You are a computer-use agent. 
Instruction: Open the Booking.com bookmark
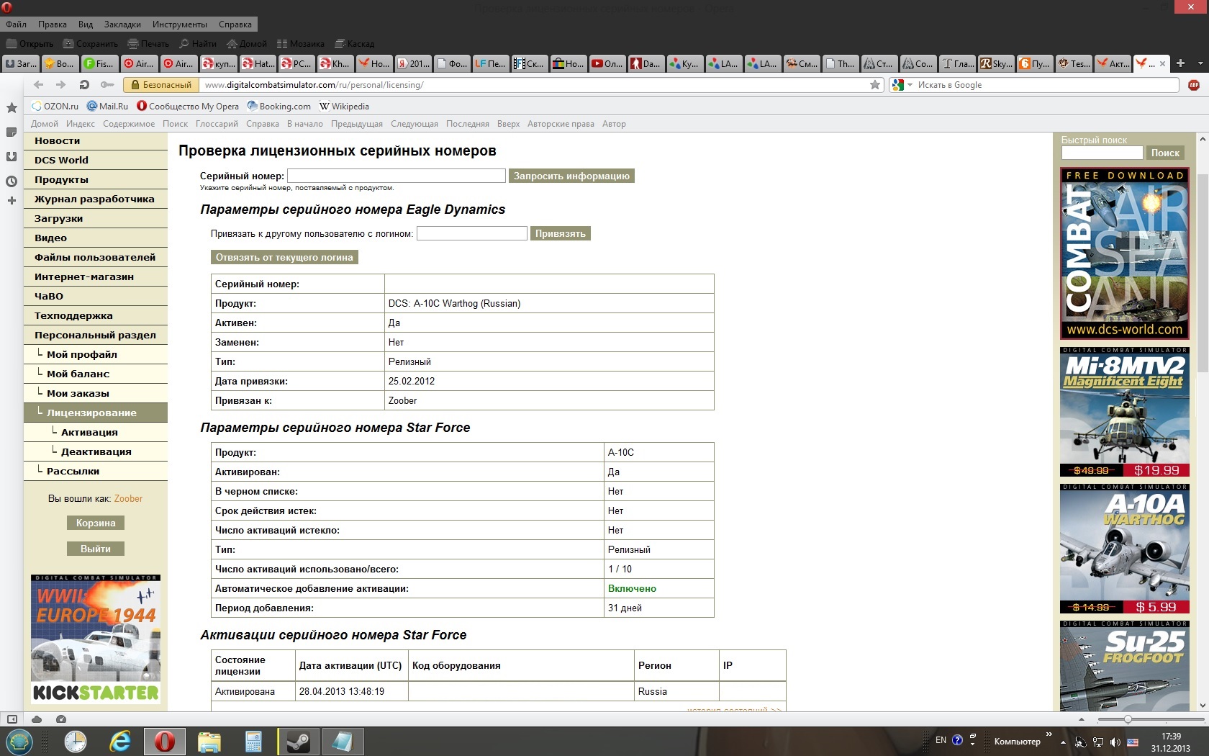click(279, 106)
